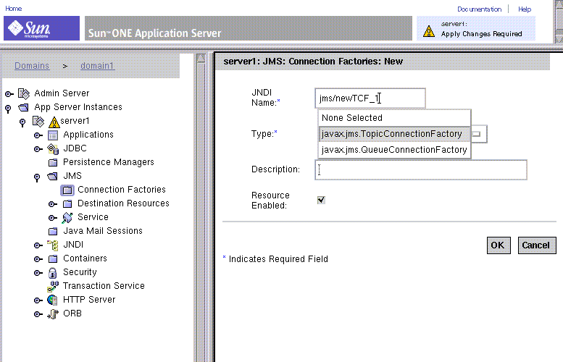Select the Transaction Service tree label
Screen dimensions: 563x362
104,285
